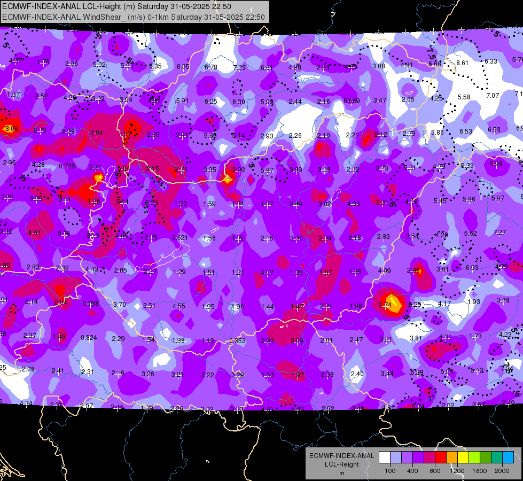Click the wind shear value 4.55
This screenshot has width=523, height=481.
pos(178,306)
